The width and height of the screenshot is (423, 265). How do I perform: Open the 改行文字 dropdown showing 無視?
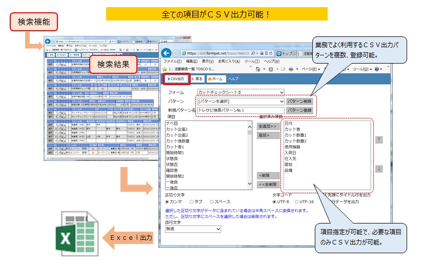193,229
